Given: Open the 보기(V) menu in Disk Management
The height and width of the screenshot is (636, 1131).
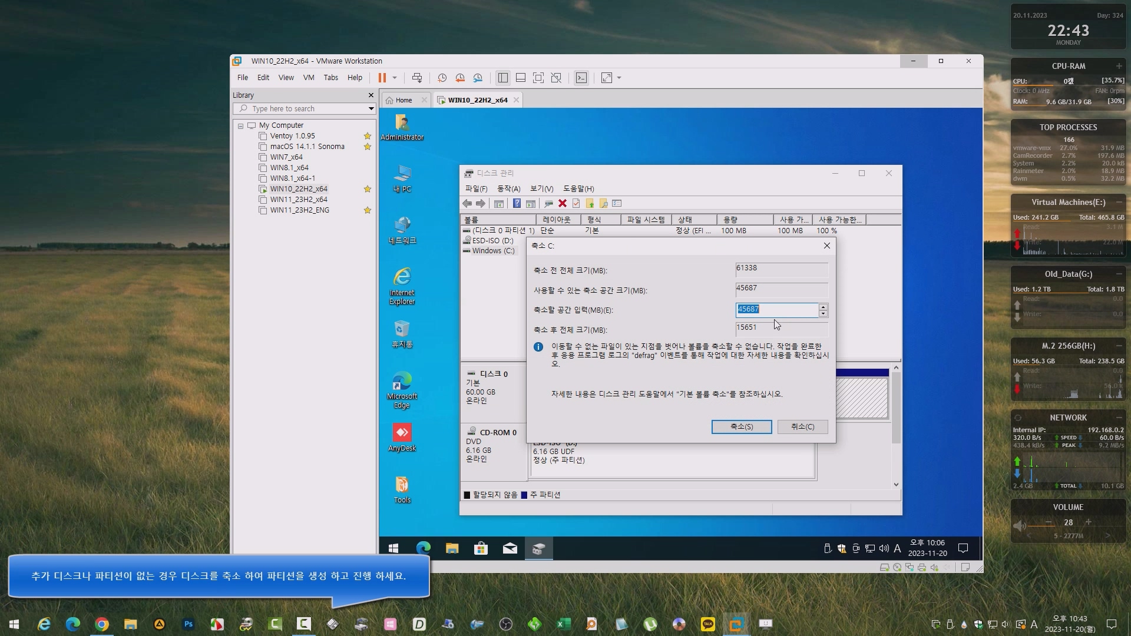Looking at the screenshot, I should click(541, 188).
